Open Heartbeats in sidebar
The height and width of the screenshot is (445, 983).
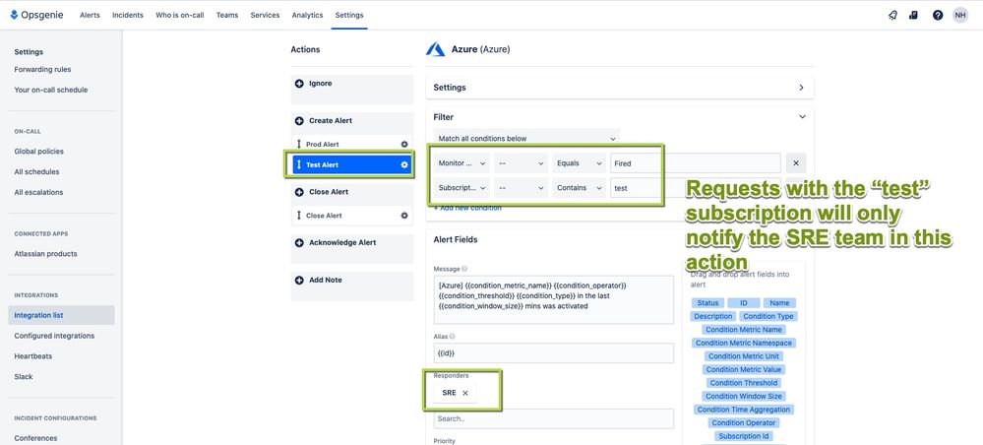click(33, 355)
